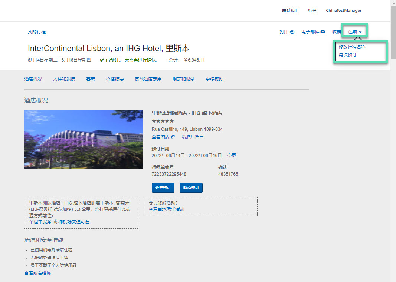Go back to 我的行程
The width and height of the screenshot is (396, 282).
pyautogui.click(x=37, y=32)
